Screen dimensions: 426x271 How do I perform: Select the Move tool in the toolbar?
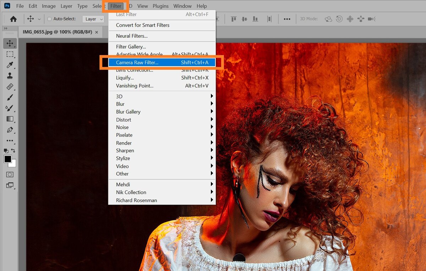click(10, 44)
